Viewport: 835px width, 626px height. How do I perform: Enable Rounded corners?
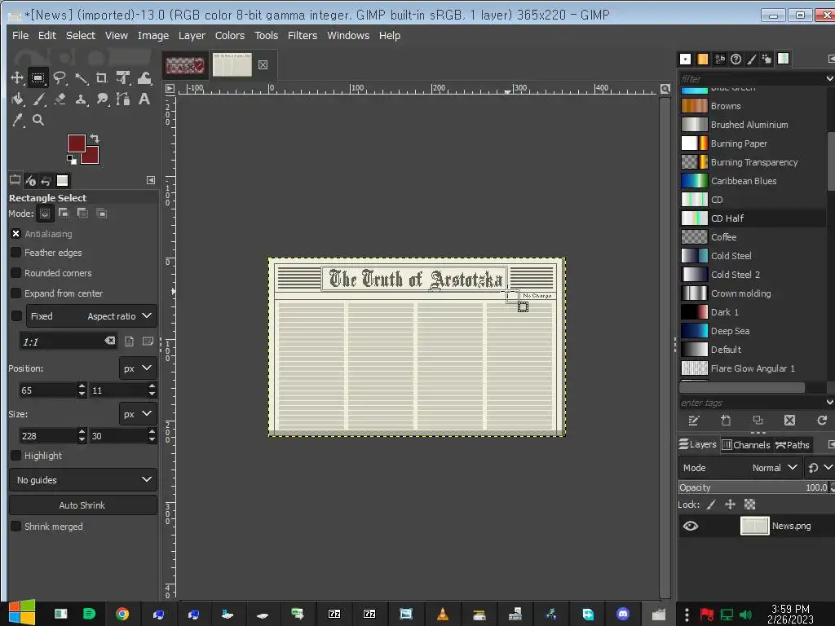16,273
